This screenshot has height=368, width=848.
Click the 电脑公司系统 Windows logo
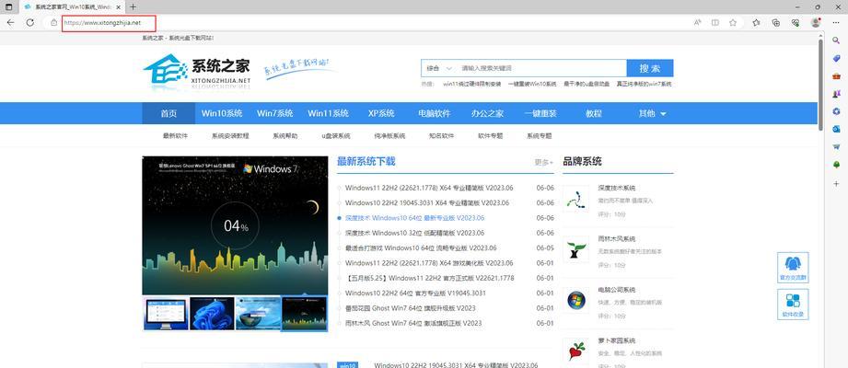[576, 301]
